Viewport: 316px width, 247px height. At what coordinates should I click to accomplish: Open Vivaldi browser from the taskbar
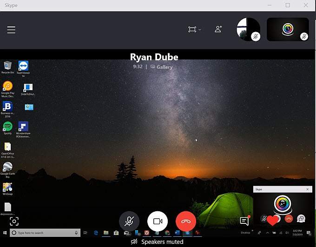[x=147, y=233]
